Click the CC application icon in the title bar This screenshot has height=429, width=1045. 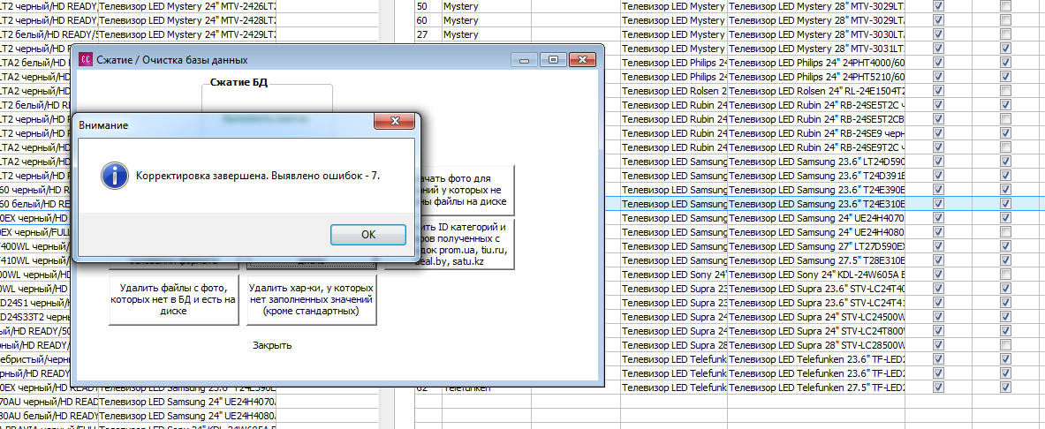[x=86, y=60]
